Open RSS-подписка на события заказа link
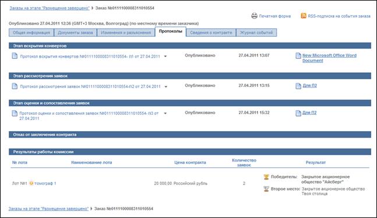The width and height of the screenshot is (377, 218). [x=339, y=16]
